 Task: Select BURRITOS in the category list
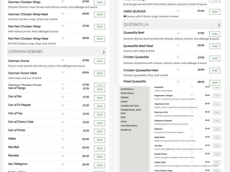click(x=126, y=130)
